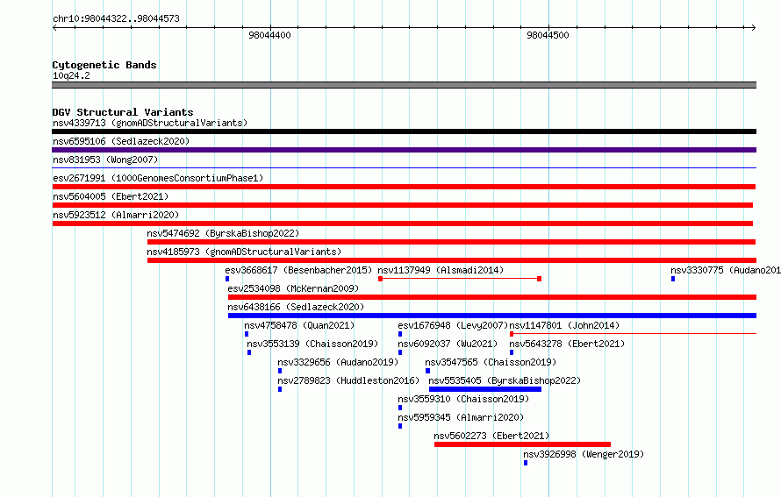
Task: Select the black nsv4339713 variant bar
Action: pyautogui.click(x=404, y=131)
